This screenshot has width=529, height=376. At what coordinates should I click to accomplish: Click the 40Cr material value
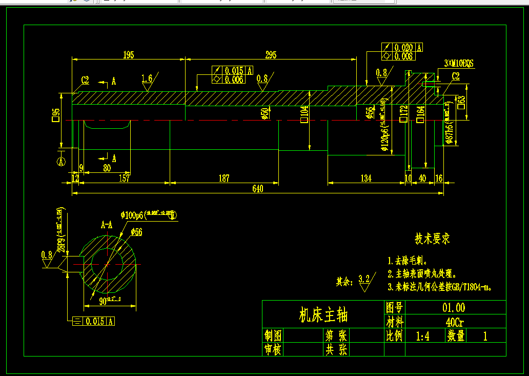tap(455, 322)
